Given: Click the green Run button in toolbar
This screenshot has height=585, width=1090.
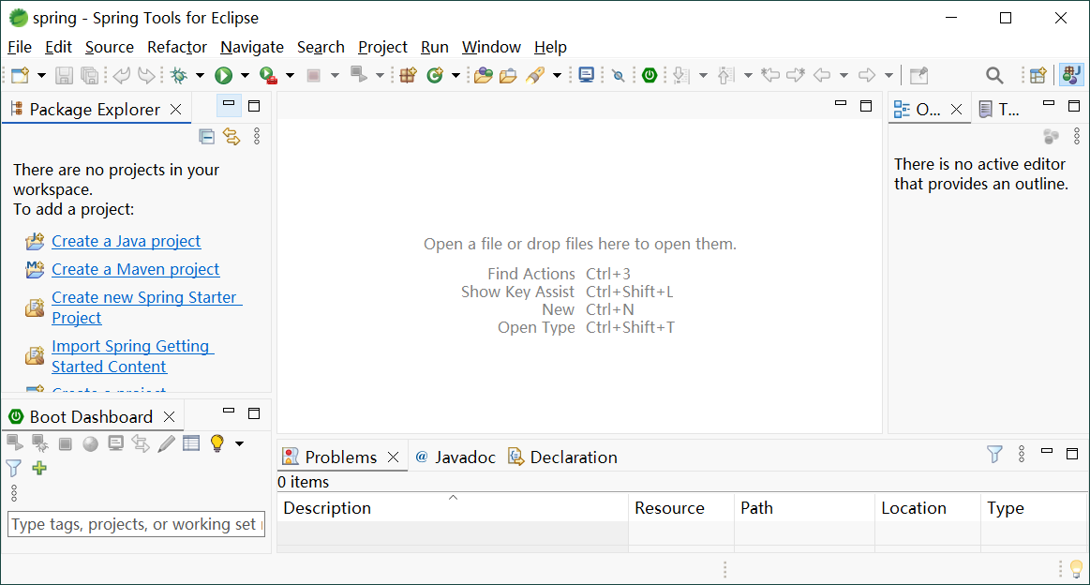Looking at the screenshot, I should (223, 75).
